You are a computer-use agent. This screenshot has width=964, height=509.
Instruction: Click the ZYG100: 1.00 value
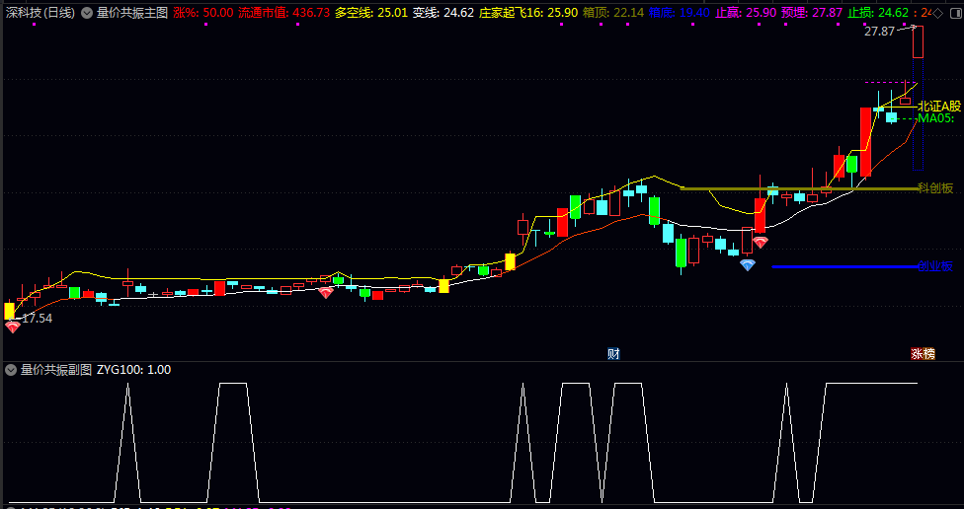[x=134, y=370]
